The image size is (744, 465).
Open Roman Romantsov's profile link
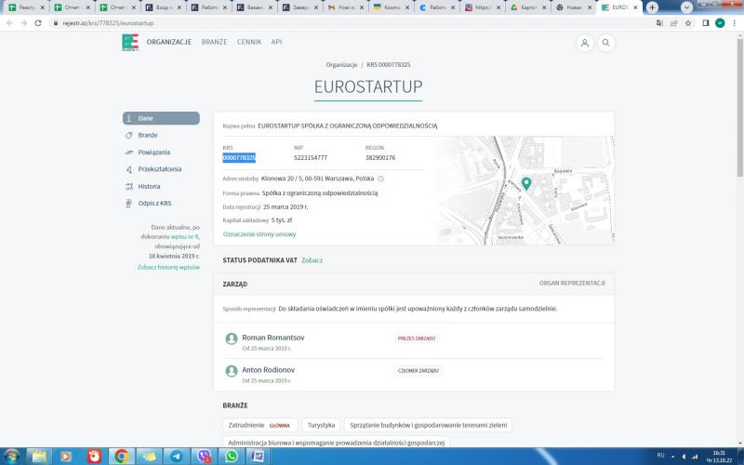click(x=273, y=338)
